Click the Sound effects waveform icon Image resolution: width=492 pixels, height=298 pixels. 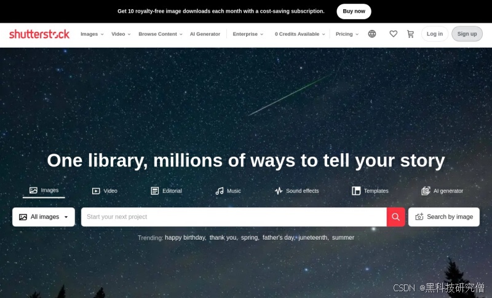279,191
